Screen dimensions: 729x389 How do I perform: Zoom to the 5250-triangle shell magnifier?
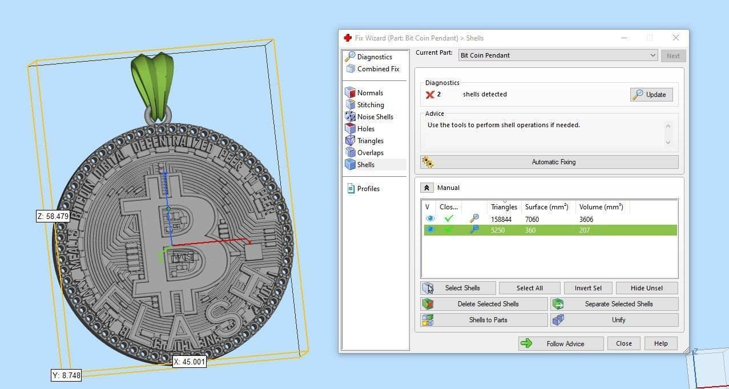point(474,229)
